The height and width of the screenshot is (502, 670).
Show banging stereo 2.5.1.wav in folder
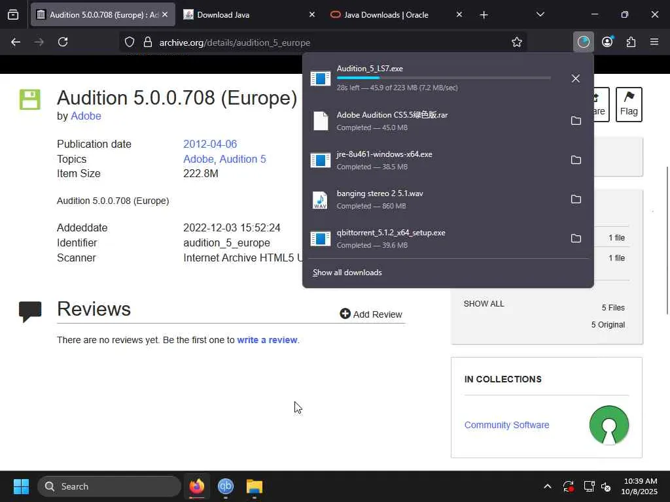[x=576, y=199]
